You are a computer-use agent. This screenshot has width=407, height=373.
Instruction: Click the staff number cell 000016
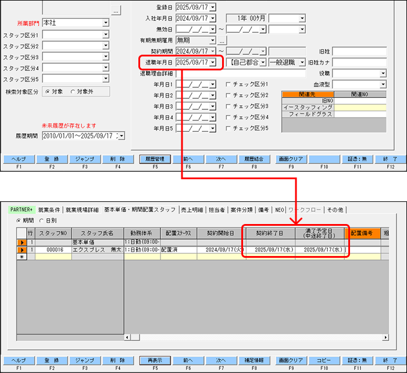[53, 250]
